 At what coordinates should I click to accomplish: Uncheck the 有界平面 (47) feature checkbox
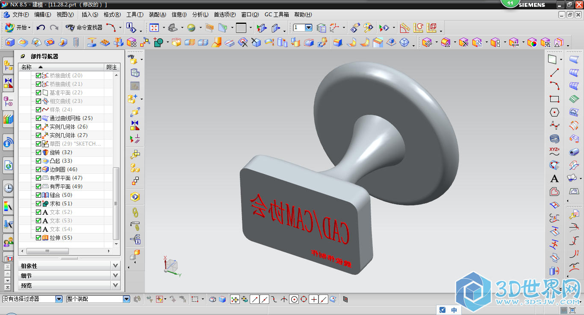(x=38, y=178)
